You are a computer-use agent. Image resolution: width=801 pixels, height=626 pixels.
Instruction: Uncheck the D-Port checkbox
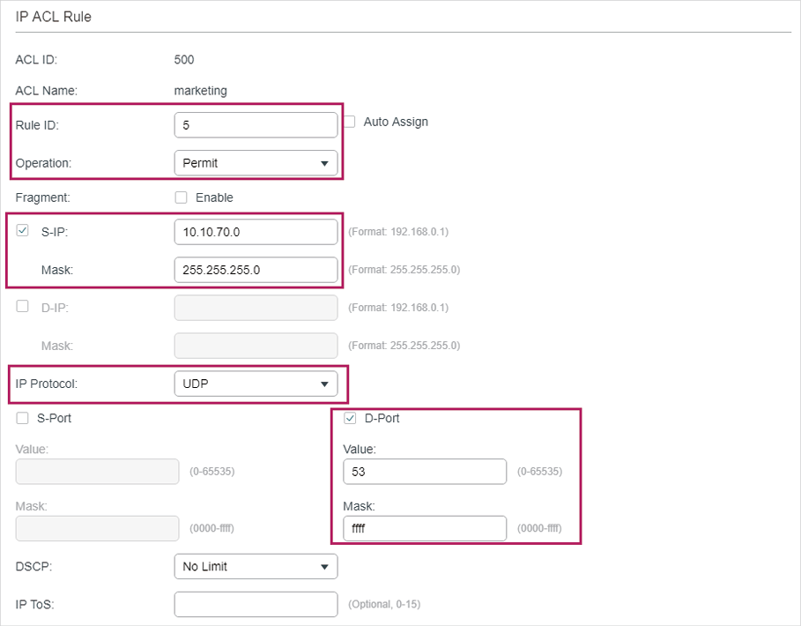(x=350, y=418)
